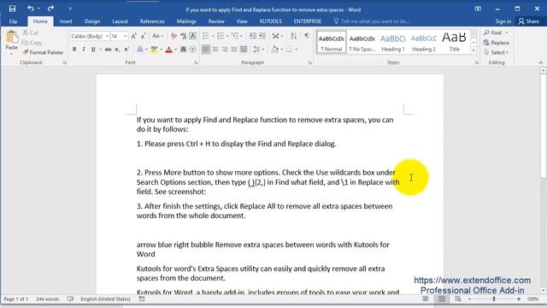Align text left
The image size is (547, 308).
click(206, 50)
